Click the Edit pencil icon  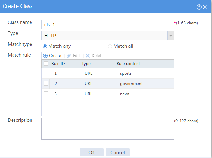(x=69, y=56)
